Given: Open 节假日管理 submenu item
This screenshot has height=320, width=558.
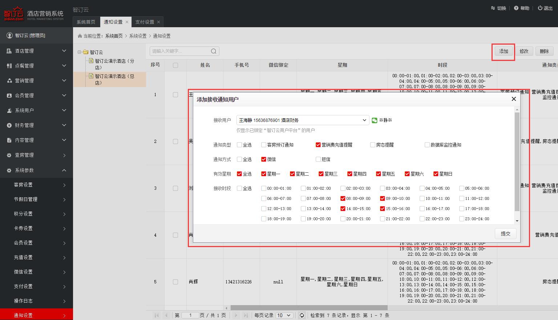Looking at the screenshot, I should pyautogui.click(x=36, y=199).
